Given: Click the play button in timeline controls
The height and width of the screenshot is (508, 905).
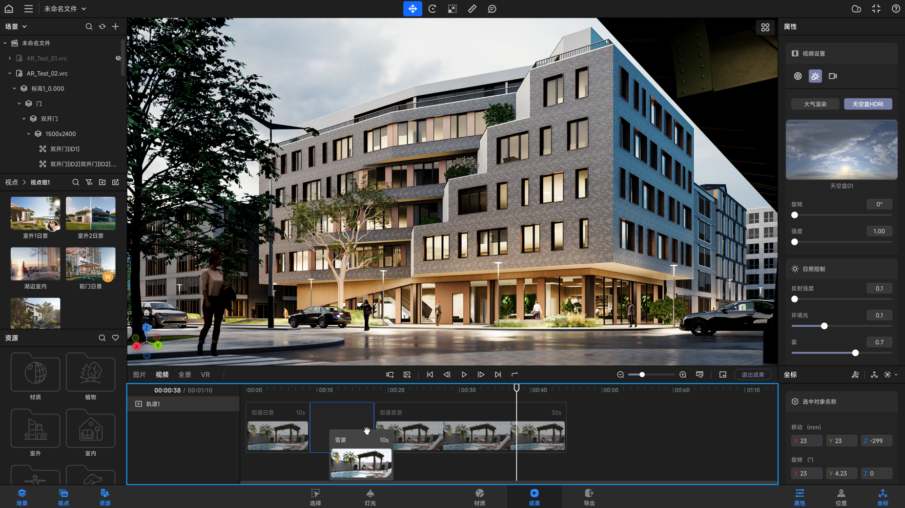Looking at the screenshot, I should [x=464, y=375].
